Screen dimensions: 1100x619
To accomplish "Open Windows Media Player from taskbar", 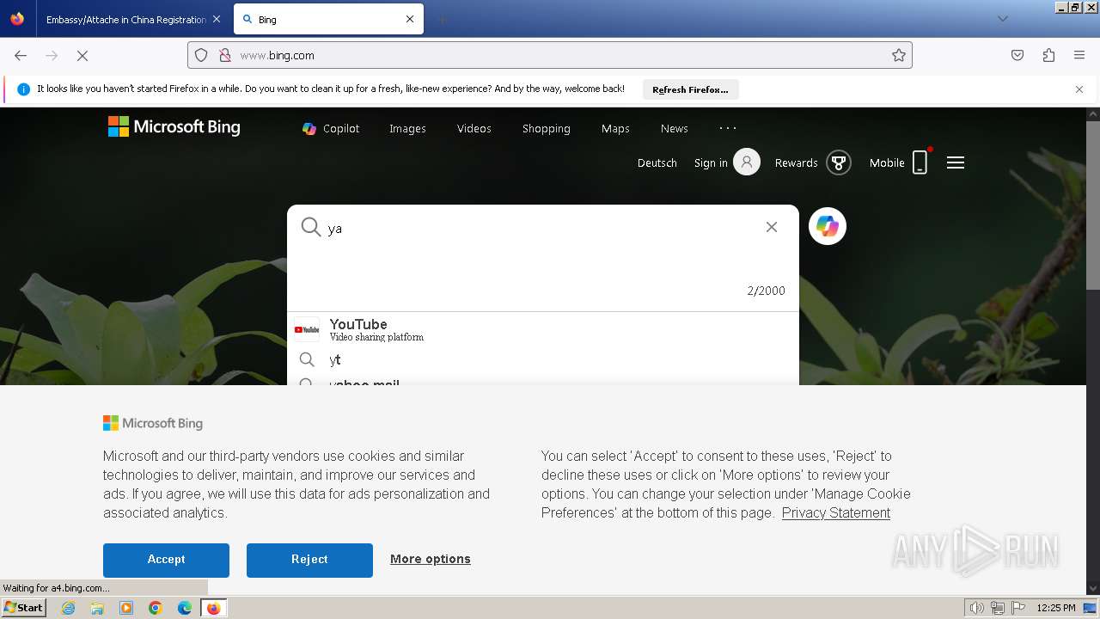I will click(x=126, y=608).
